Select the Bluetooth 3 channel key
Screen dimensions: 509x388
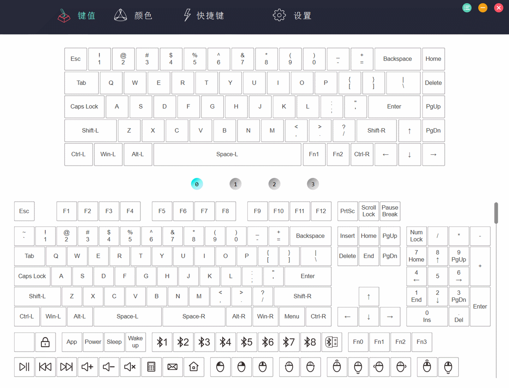click(204, 342)
